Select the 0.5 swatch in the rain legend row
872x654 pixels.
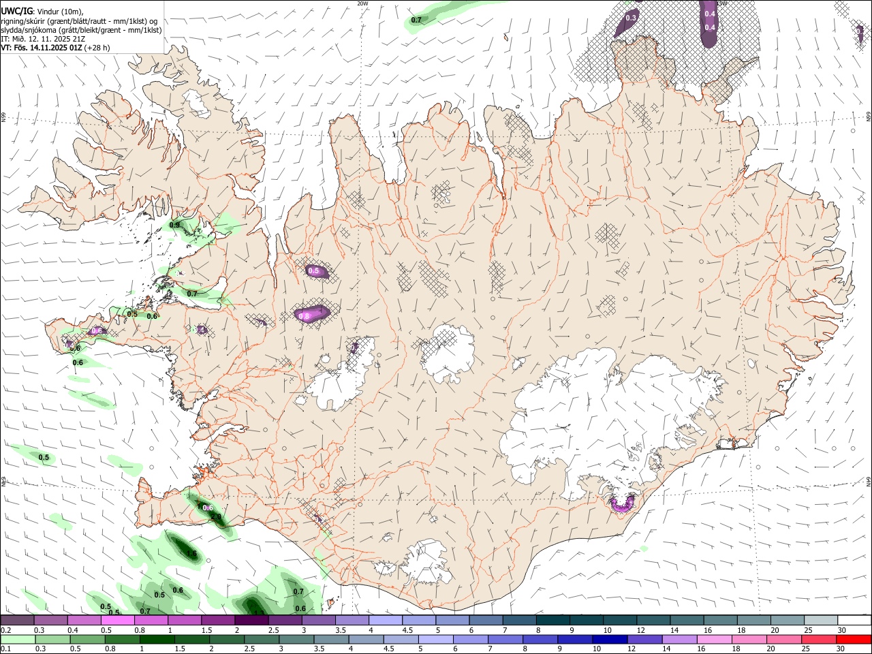[x=87, y=639]
